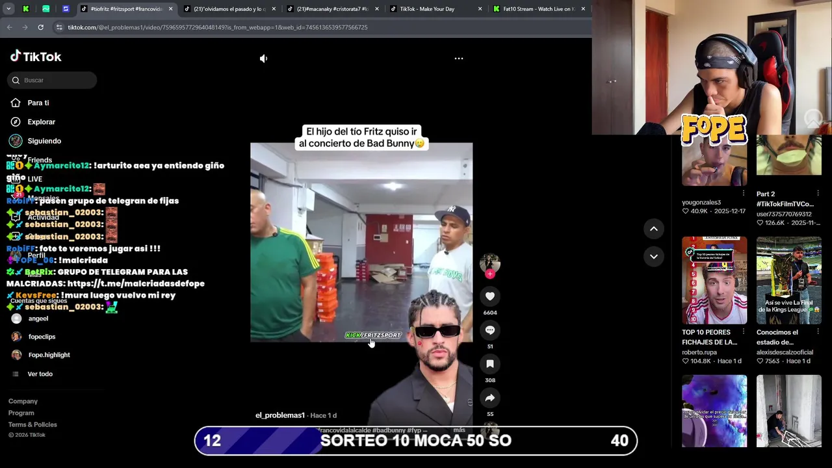
Task: Expand followed accounts with Ver todo
Action: 40,374
